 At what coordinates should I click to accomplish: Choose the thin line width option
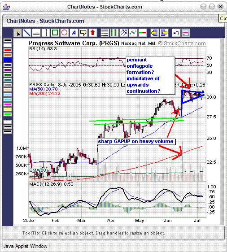pos(8,122)
